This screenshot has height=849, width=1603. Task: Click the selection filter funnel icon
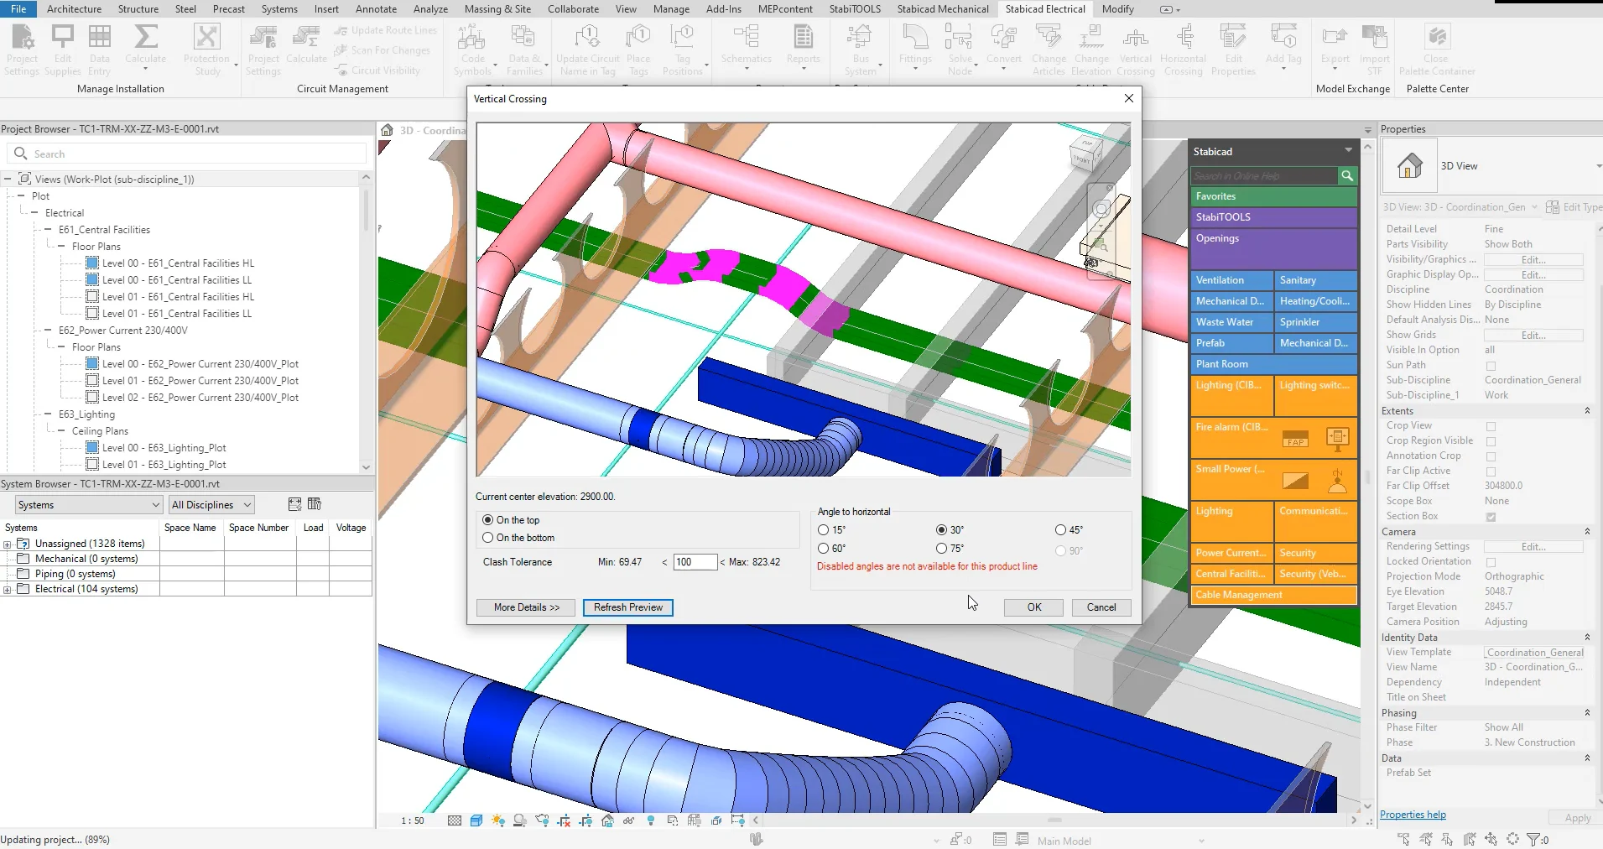pos(1533,839)
